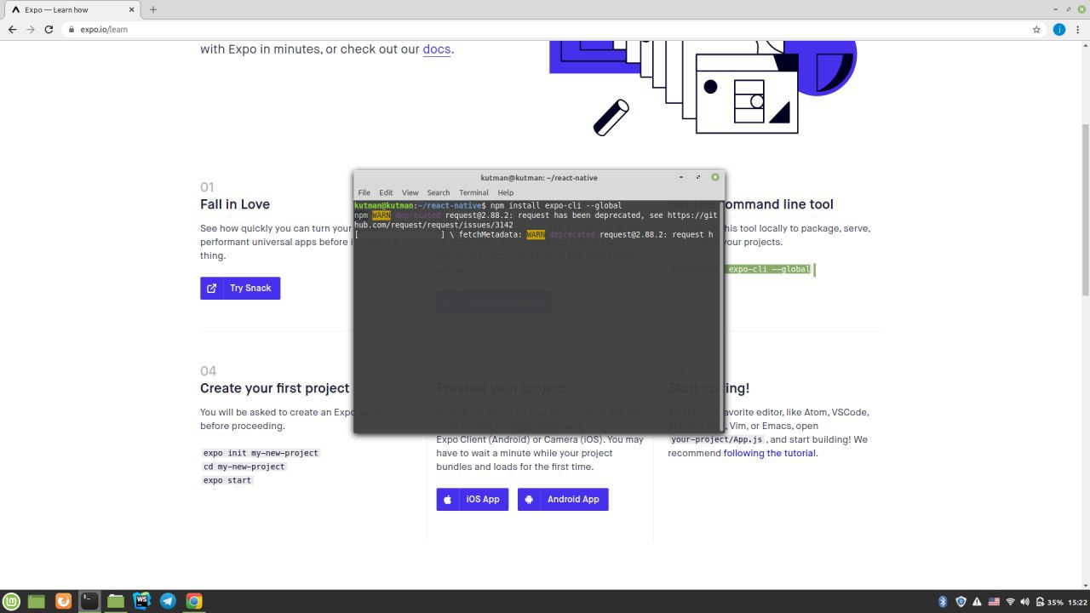The width and height of the screenshot is (1090, 613).
Task: Bookmark this page with the star icon
Action: [x=1036, y=29]
